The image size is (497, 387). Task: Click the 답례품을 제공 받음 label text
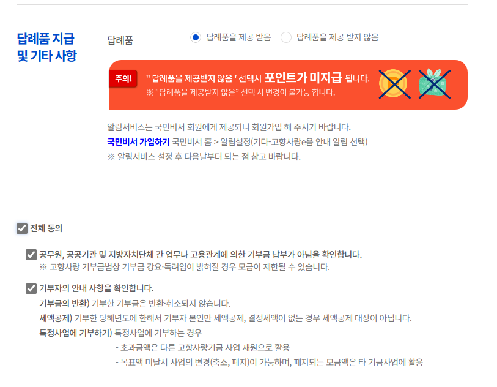point(238,37)
